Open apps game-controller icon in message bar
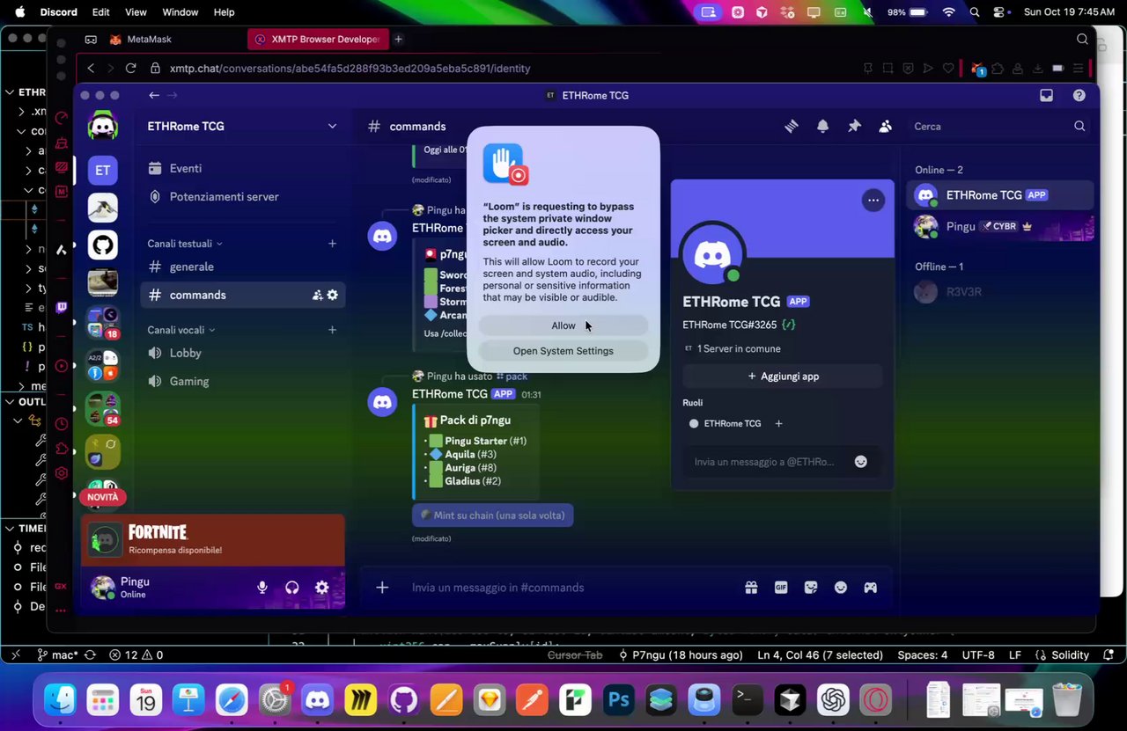 [871, 588]
